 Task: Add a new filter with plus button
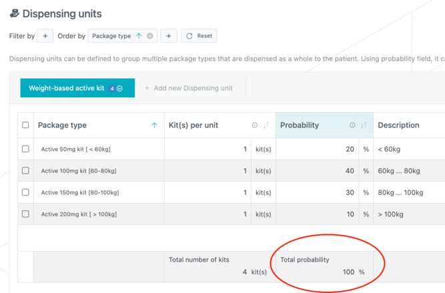[45, 36]
